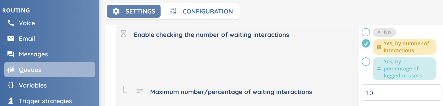Click the Email envelope icon
Image resolution: width=443 pixels, height=106 pixels.
(x=11, y=38)
